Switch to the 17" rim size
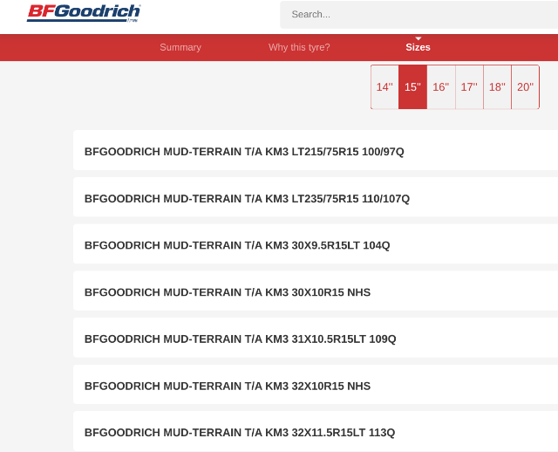 [x=469, y=87]
